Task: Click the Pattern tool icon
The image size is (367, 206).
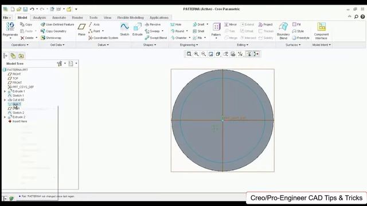Action: point(216,27)
